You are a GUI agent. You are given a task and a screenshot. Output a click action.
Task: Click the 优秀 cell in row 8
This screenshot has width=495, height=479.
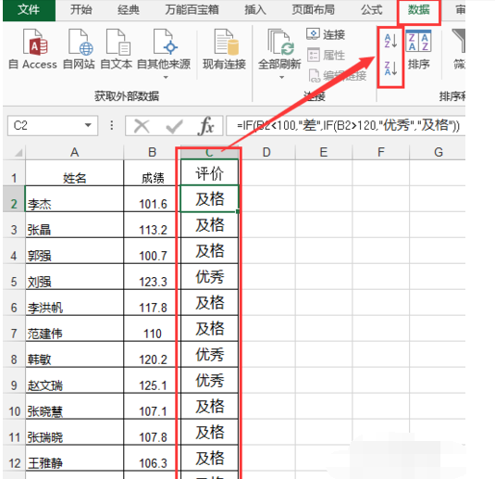[209, 355]
